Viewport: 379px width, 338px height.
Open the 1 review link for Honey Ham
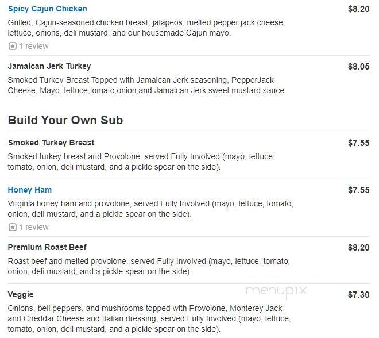[34, 227]
